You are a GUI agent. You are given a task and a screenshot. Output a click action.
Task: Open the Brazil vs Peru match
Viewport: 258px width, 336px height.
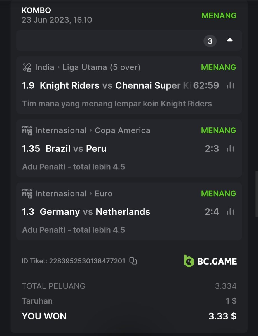click(x=76, y=149)
